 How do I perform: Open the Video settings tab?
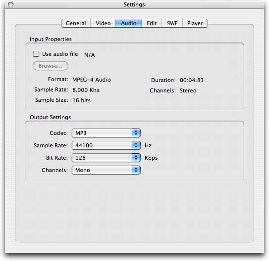pos(103,23)
